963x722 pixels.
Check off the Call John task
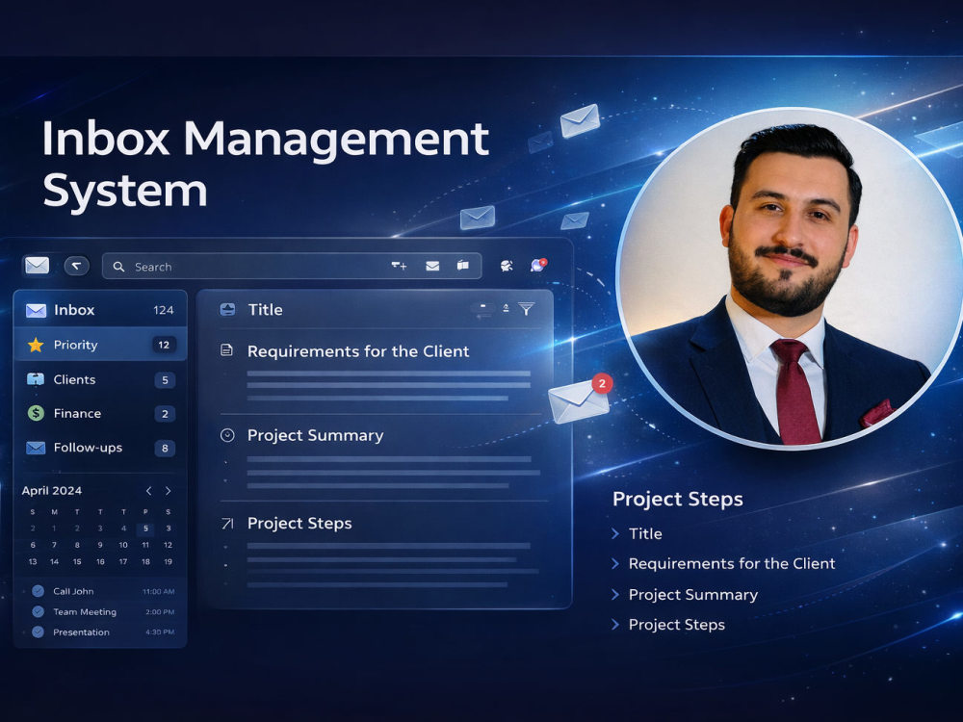(39, 591)
